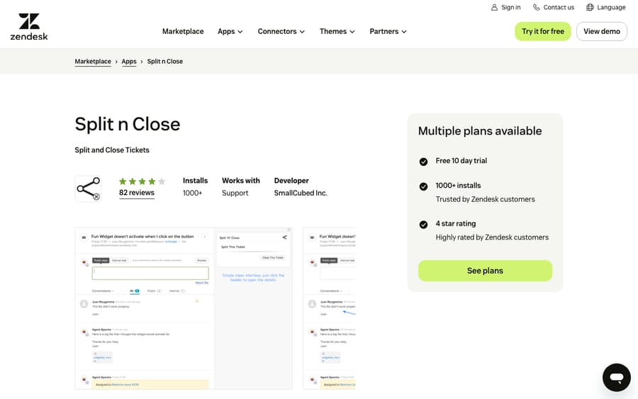Expand the Apps dropdown menu
Screen dimensions: 638x399
click(x=230, y=31)
